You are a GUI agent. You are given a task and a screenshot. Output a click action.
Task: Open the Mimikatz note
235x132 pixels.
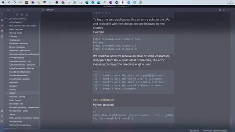click(x=13, y=86)
